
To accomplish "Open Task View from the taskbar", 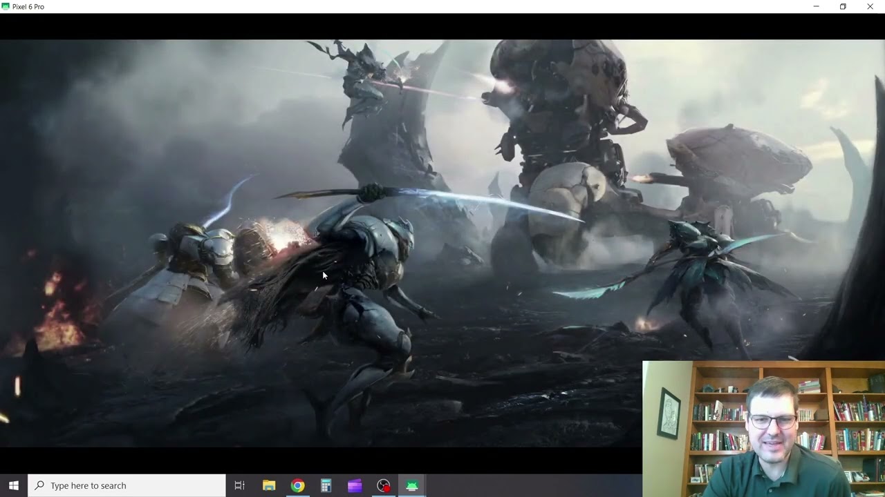I will tap(240, 485).
